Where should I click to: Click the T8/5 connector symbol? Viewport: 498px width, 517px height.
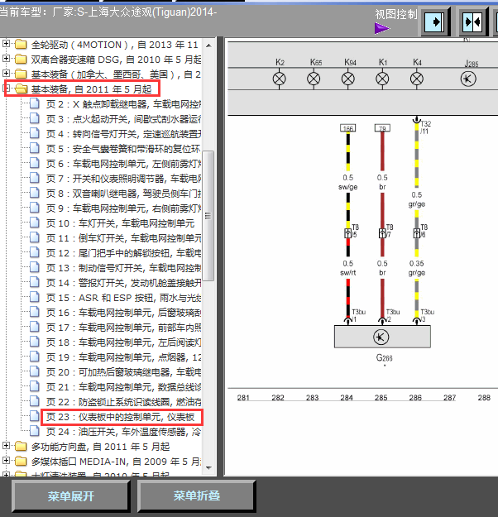pos(348,233)
